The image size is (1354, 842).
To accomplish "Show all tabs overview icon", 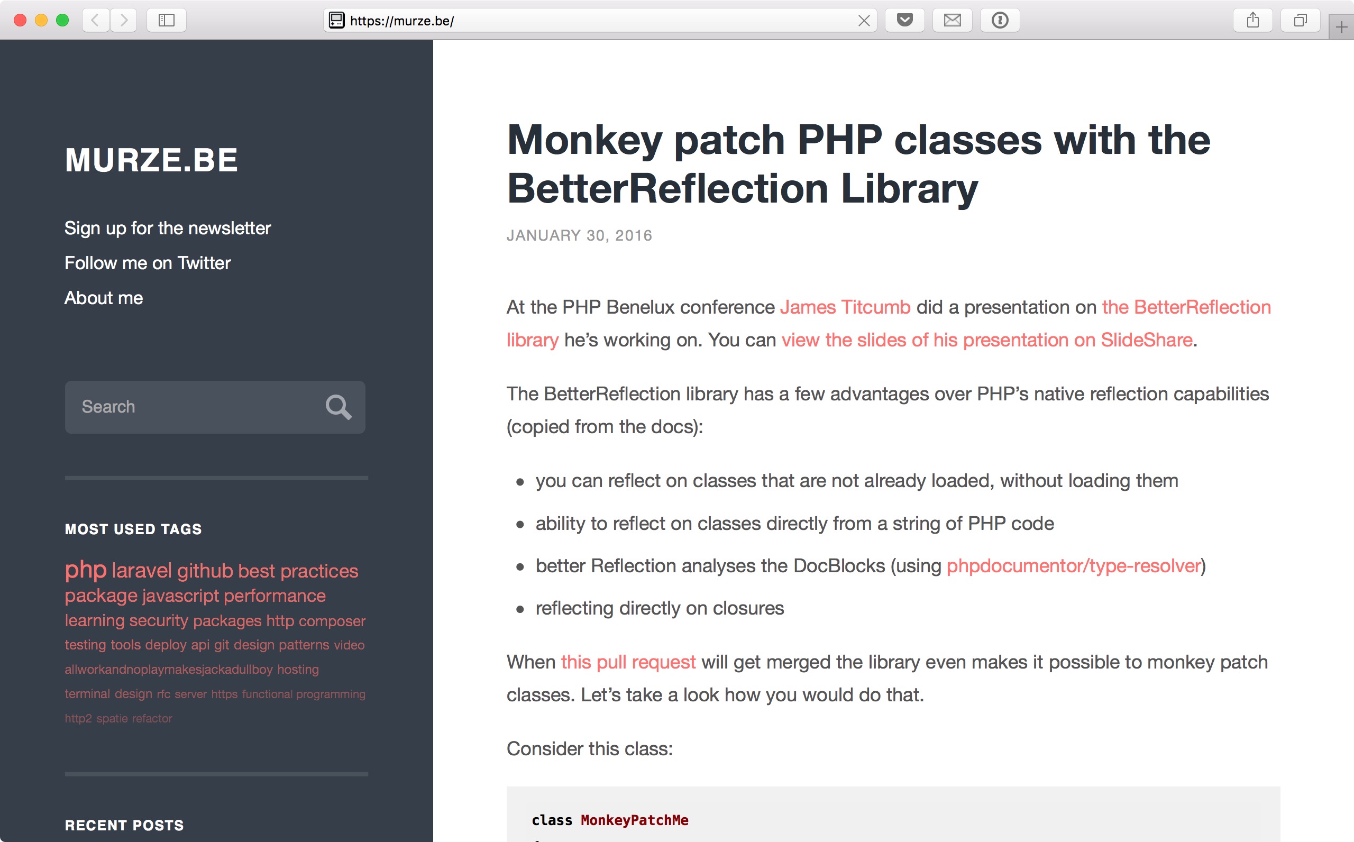I will point(1300,21).
